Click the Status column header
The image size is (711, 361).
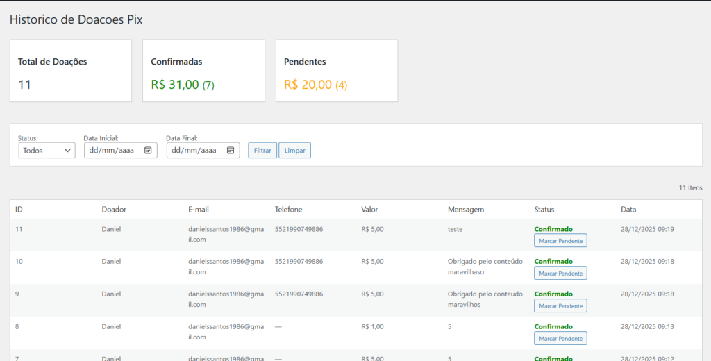(544, 209)
